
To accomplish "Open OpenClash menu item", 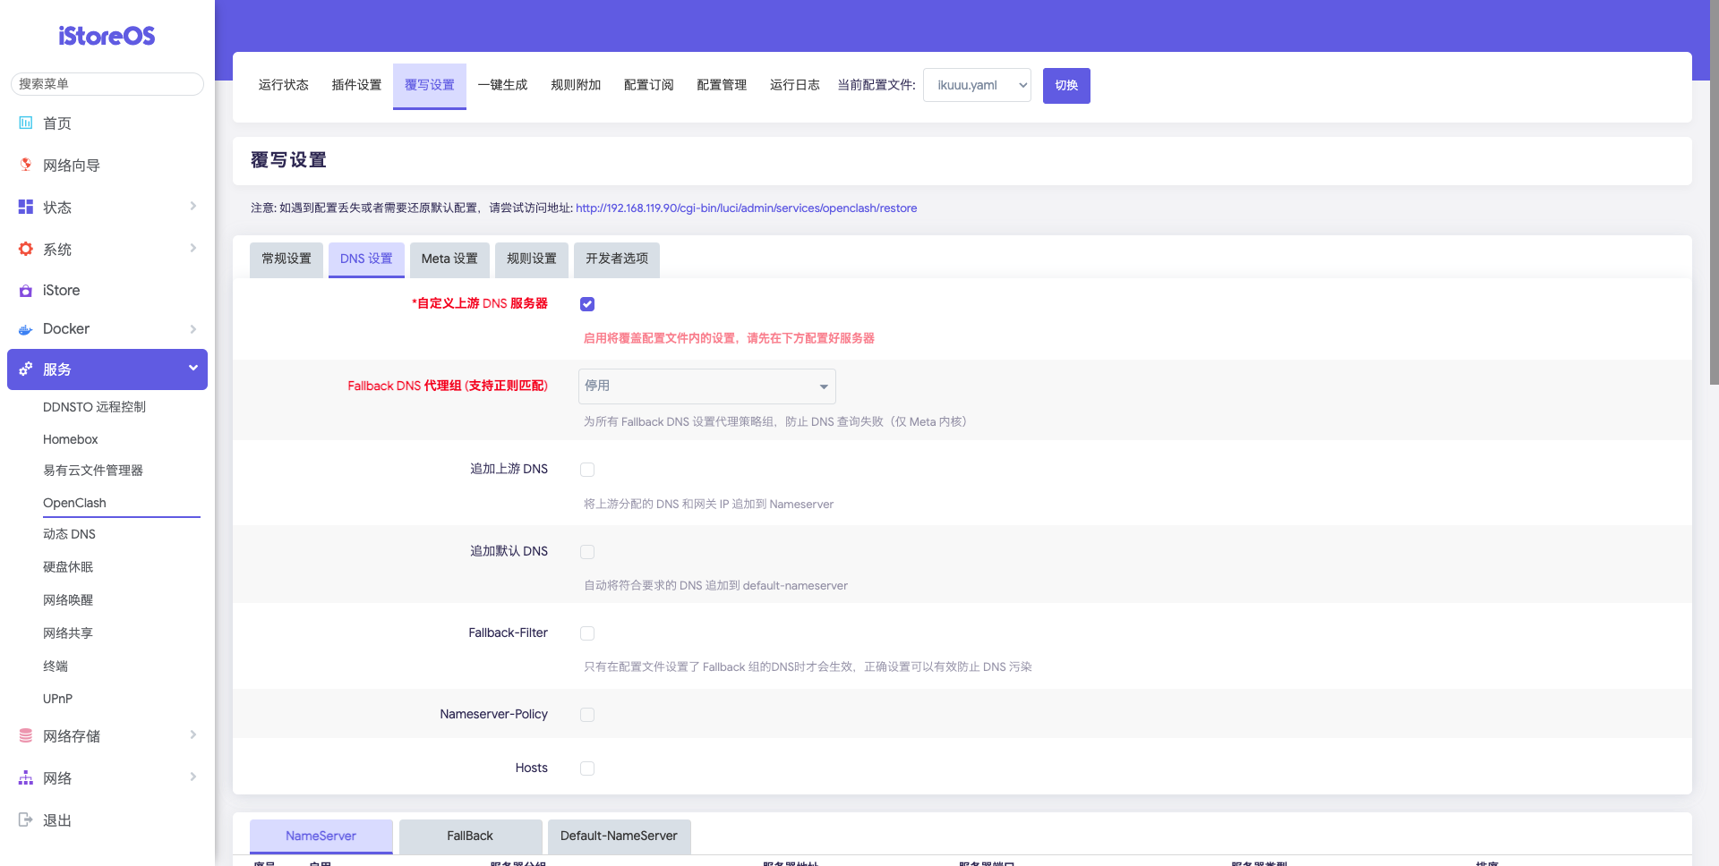I will [74, 503].
